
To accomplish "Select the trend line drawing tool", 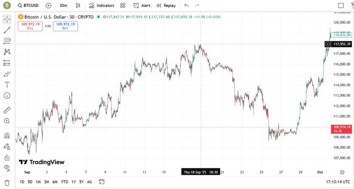I will point(7,30).
